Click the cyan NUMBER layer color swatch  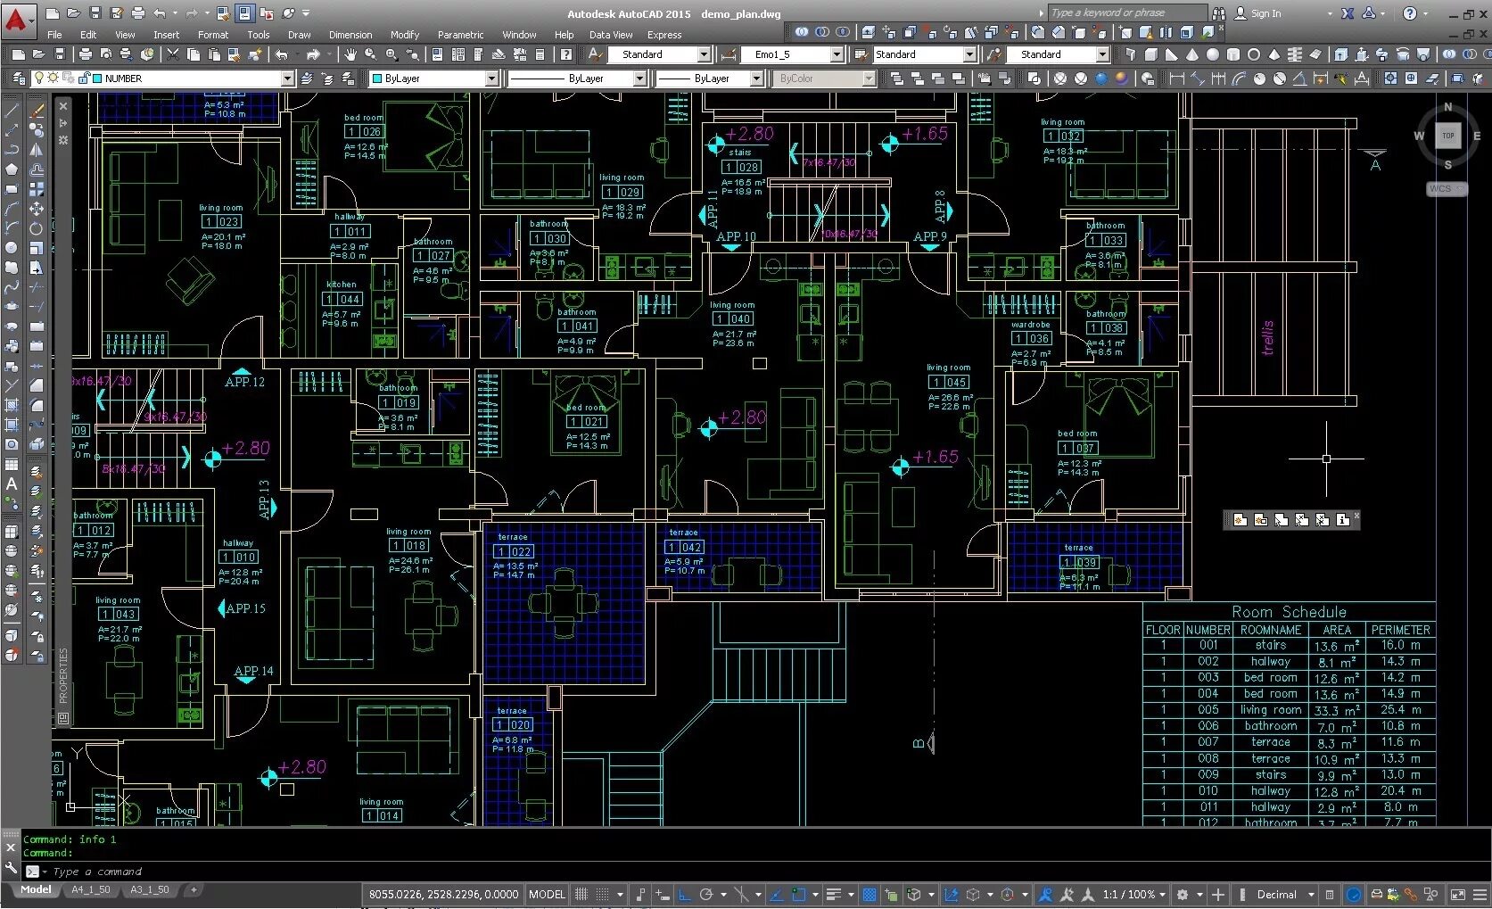tap(97, 79)
